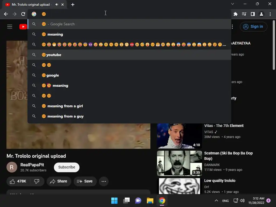The height and width of the screenshot is (207, 276).
Task: Open the YouTube hamburger guide menu
Action: [x=10, y=27]
